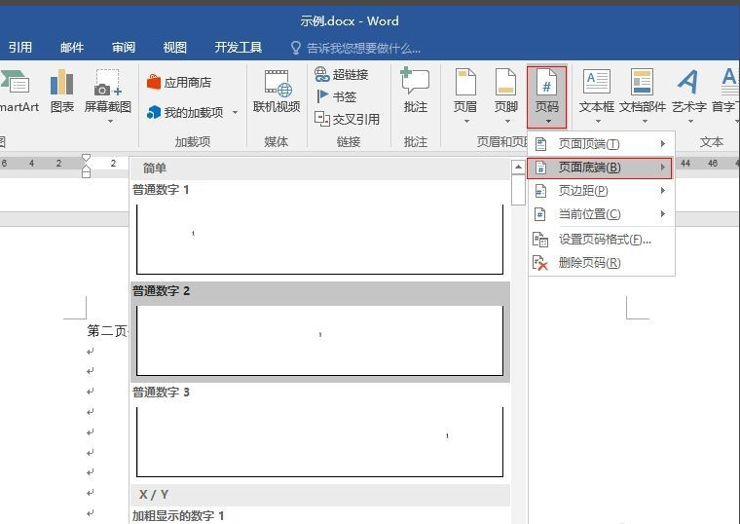Open the 引用 ribbon tab
The height and width of the screenshot is (524, 740).
pyautogui.click(x=19, y=47)
